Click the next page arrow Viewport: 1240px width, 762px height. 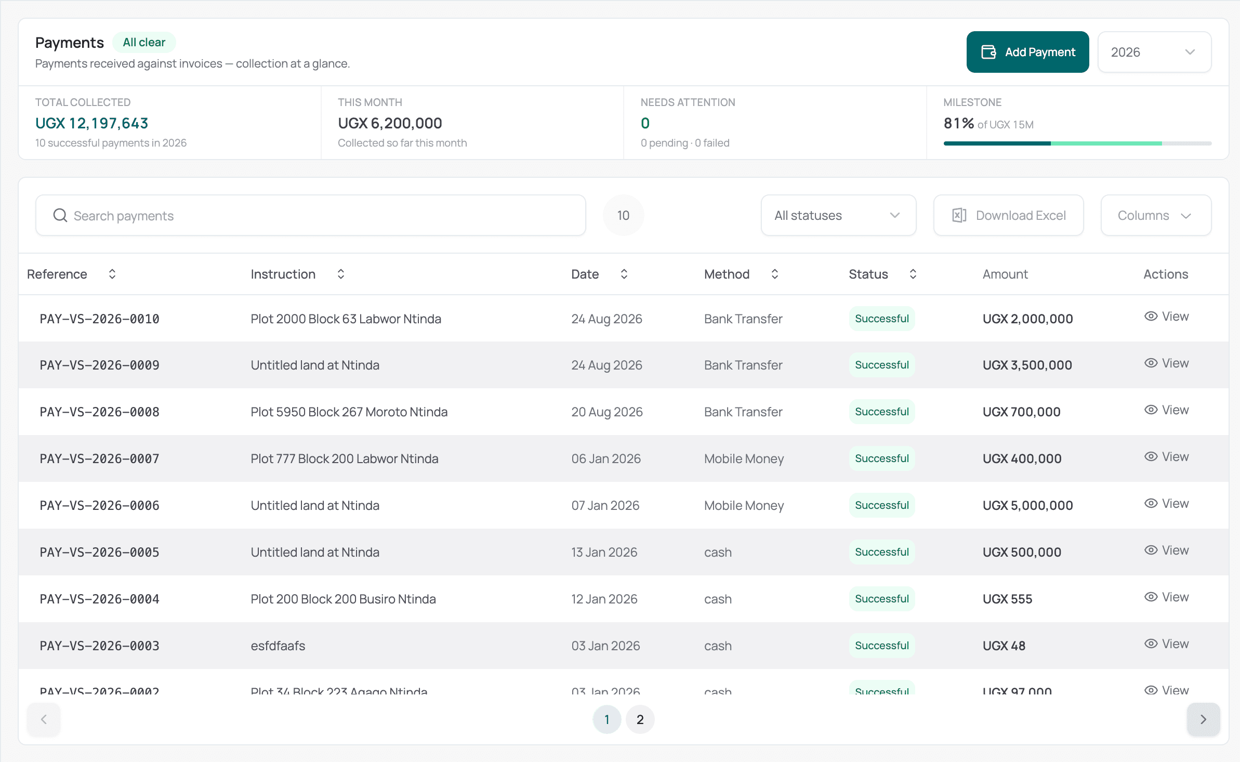pos(1203,719)
